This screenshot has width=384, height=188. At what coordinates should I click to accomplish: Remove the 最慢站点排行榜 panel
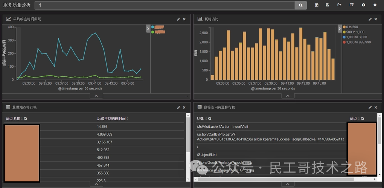(184, 107)
